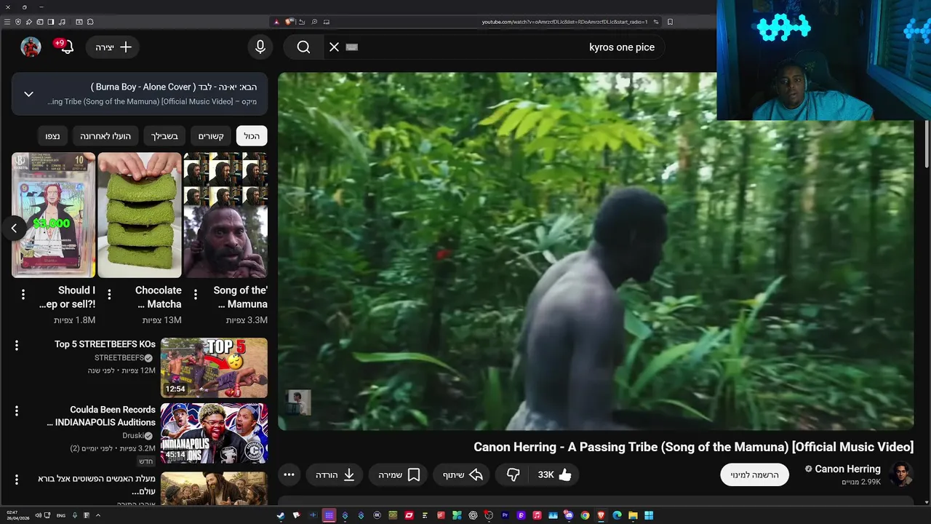Click the Druski channel name
The width and height of the screenshot is (931, 524).
coord(132,436)
